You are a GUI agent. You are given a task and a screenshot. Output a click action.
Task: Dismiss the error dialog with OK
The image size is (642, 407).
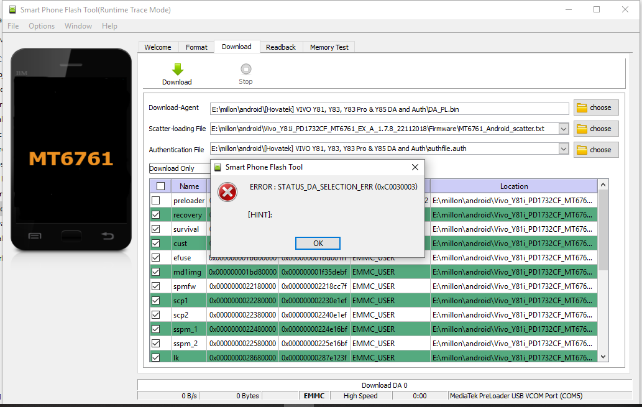point(318,243)
